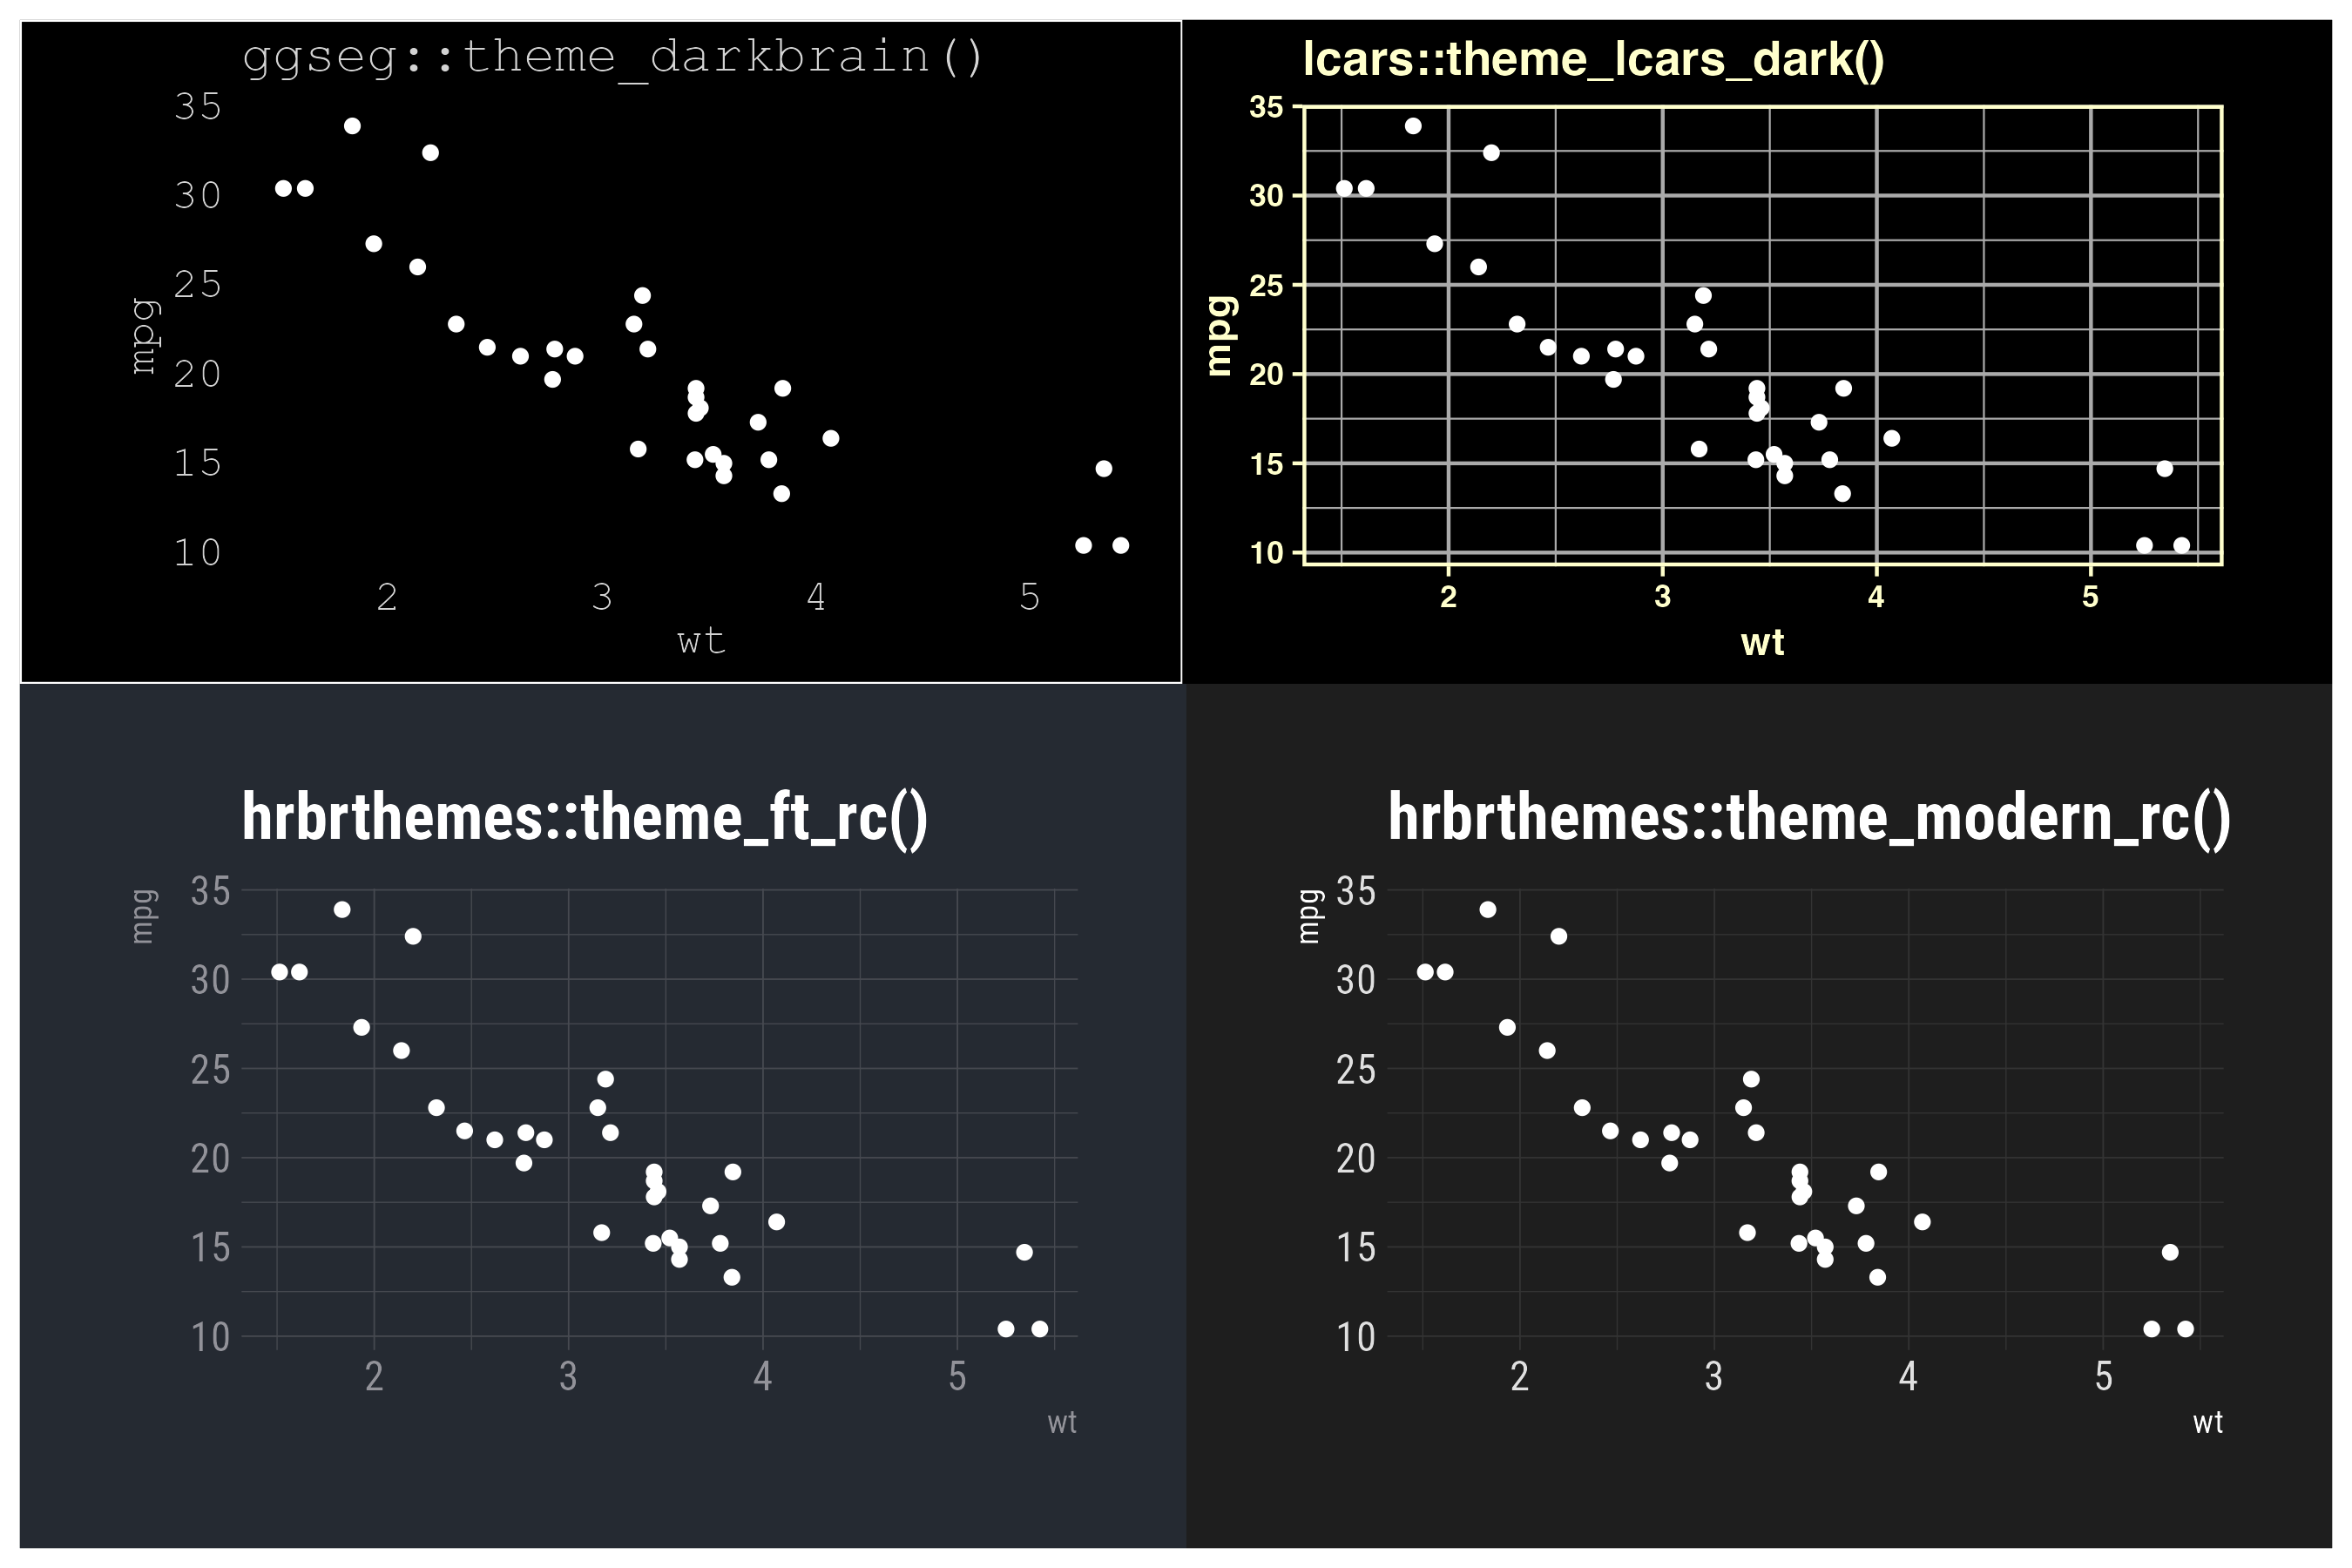Click the wt axis label in lcars plot
Screen dimensions: 2352x1568
[1762, 642]
